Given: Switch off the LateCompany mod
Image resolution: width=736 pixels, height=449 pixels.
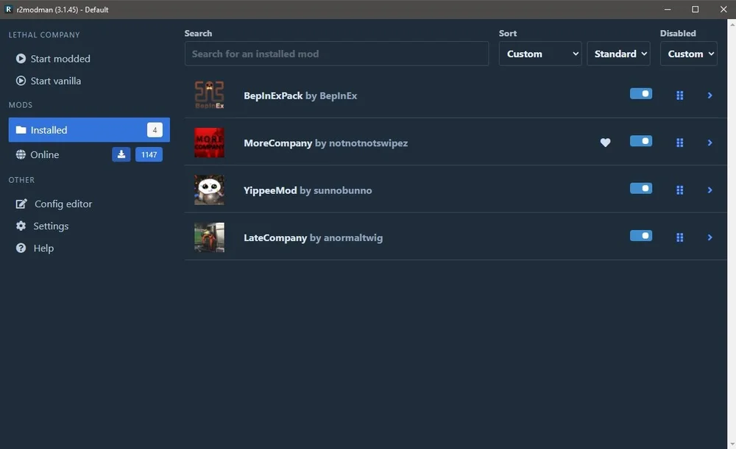Looking at the screenshot, I should [x=641, y=236].
